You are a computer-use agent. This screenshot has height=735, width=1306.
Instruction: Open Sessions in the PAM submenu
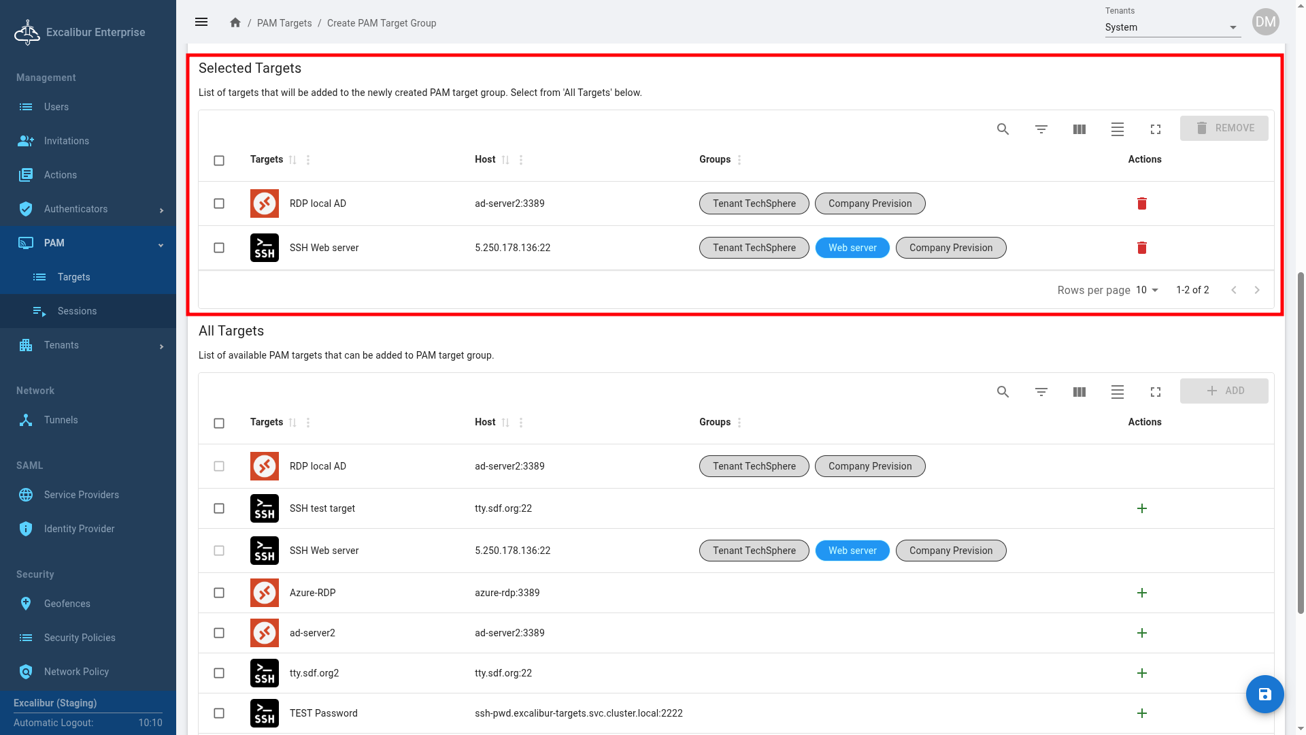(77, 311)
